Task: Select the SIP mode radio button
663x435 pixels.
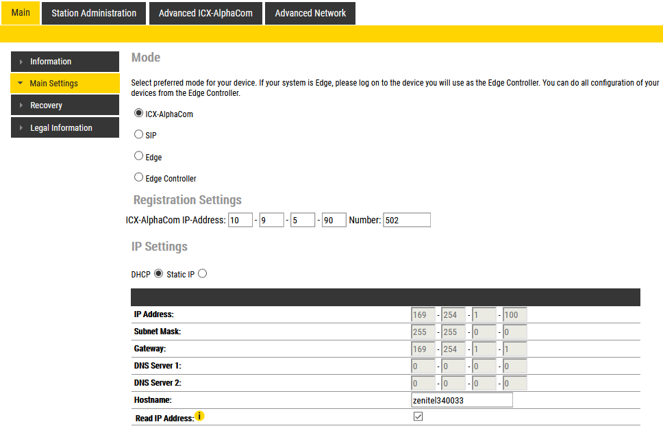Action: 139,135
